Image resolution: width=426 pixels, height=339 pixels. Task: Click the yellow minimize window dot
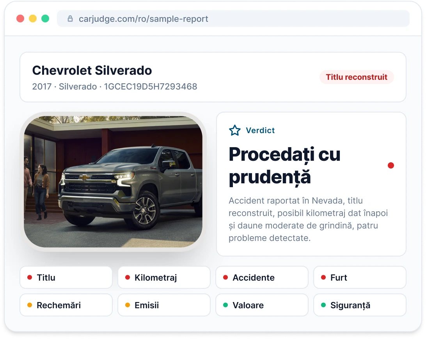tap(33, 18)
